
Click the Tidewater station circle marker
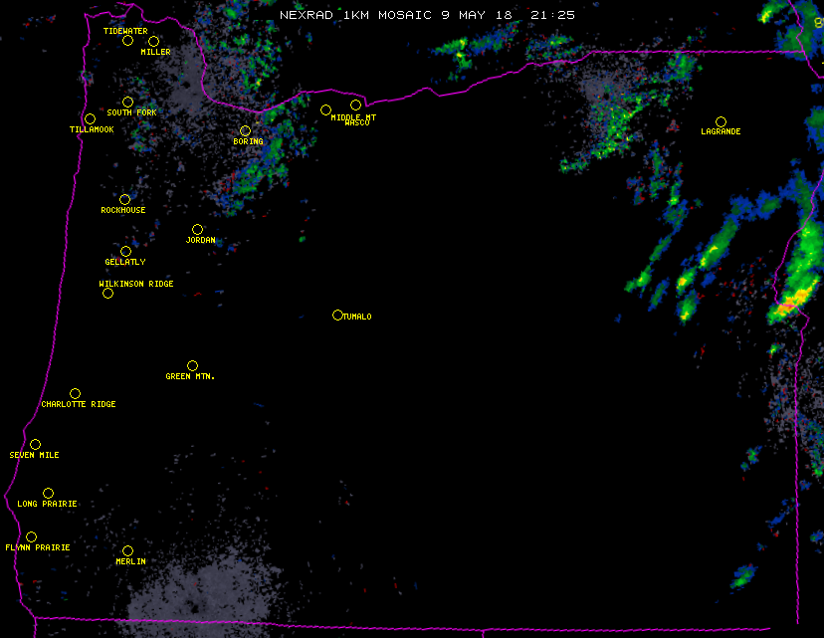tap(127, 41)
